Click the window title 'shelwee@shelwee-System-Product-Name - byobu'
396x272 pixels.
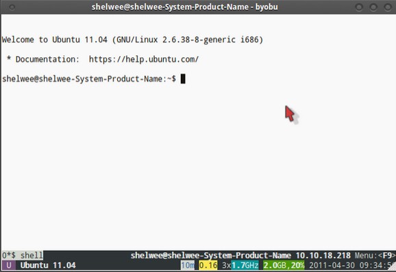pyautogui.click(x=184, y=7)
